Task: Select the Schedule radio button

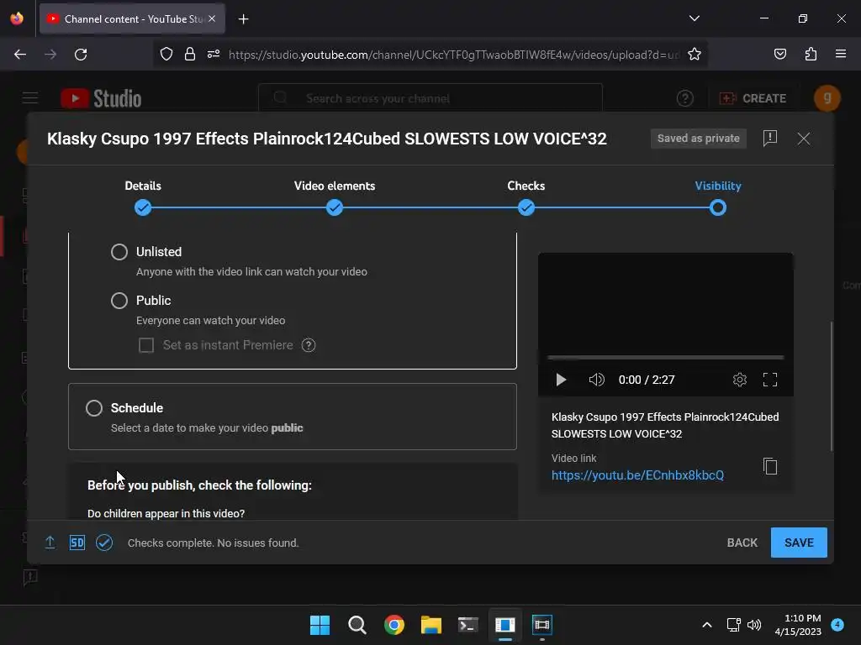Action: click(x=94, y=408)
